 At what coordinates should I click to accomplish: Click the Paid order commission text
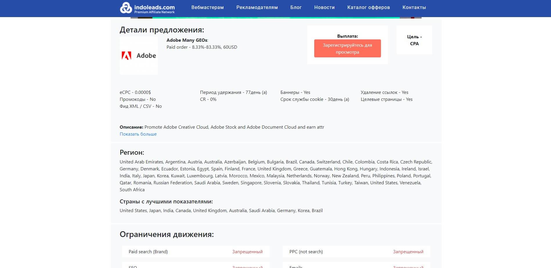tap(202, 47)
